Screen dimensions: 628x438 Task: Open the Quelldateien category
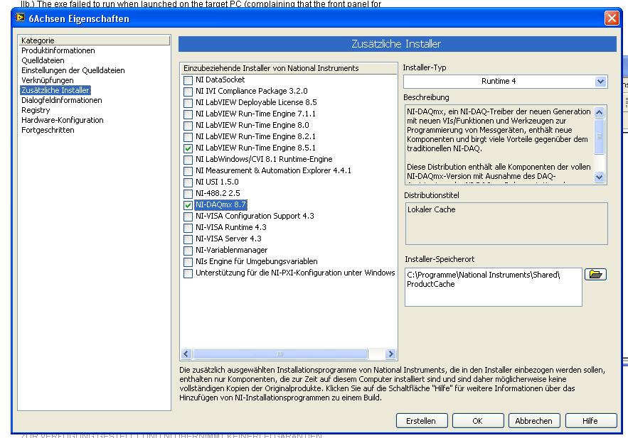pyautogui.click(x=43, y=60)
